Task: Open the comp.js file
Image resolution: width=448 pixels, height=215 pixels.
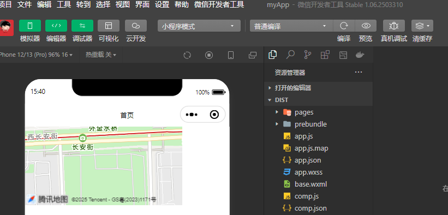Action: [x=319, y=196]
